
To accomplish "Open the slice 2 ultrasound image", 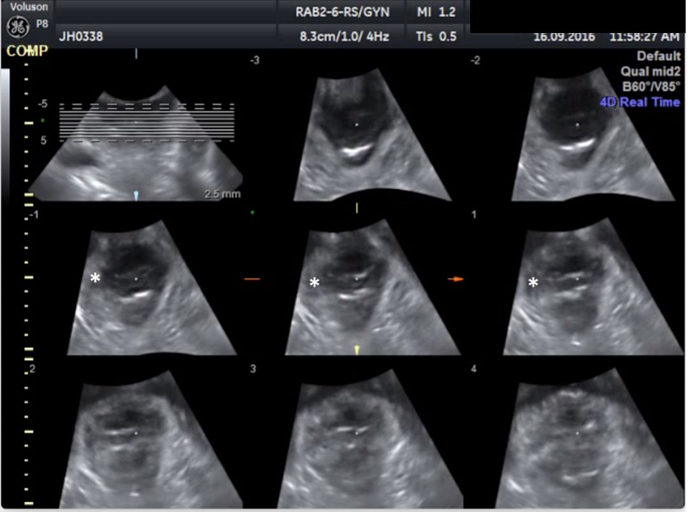I will click(150, 439).
